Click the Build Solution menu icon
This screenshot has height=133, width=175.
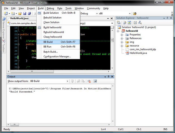coord(39,13)
